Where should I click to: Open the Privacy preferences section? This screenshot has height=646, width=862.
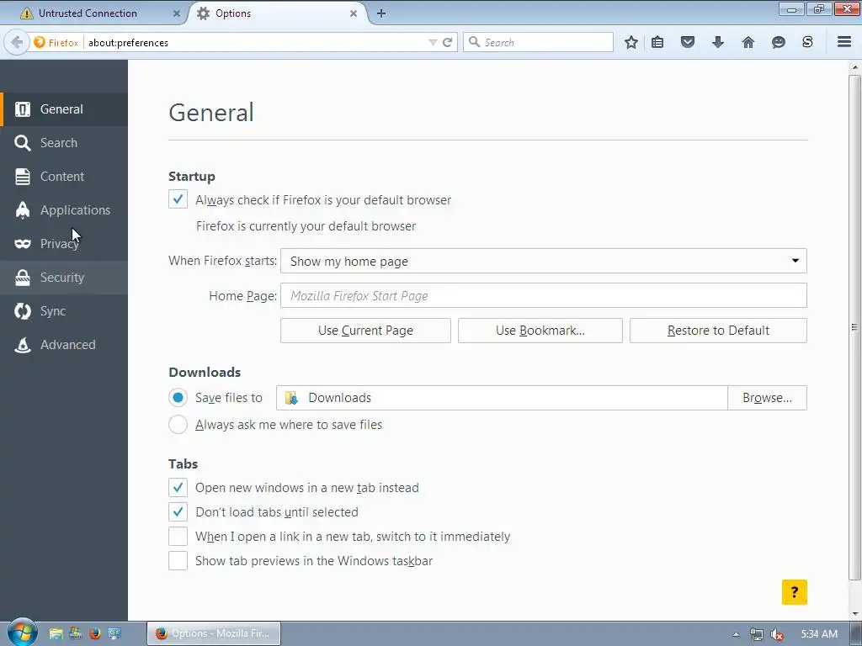[64, 243]
